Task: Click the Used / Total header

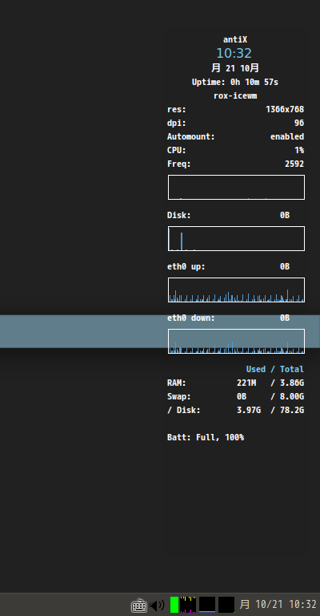Action: click(x=275, y=369)
